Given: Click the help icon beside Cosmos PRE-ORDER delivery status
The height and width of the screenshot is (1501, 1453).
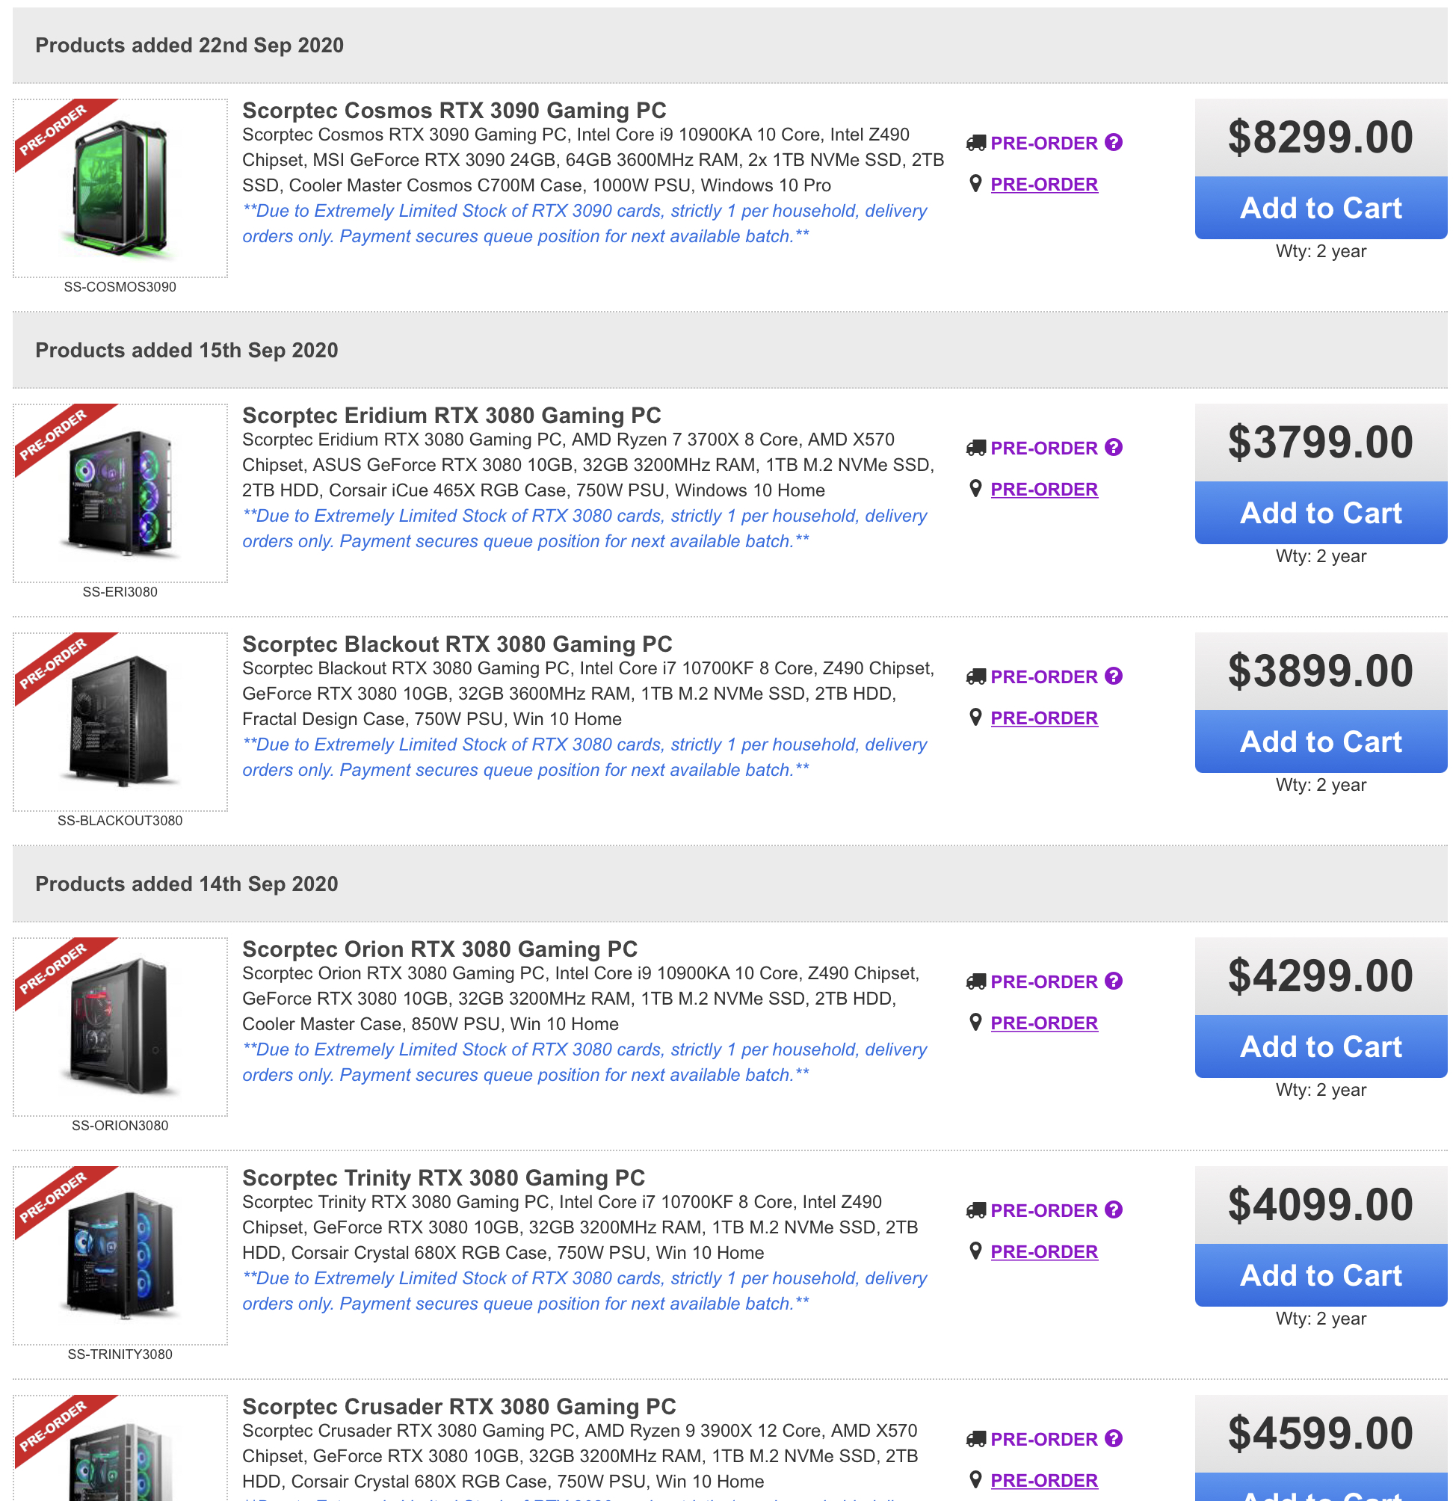Looking at the screenshot, I should (x=1113, y=143).
